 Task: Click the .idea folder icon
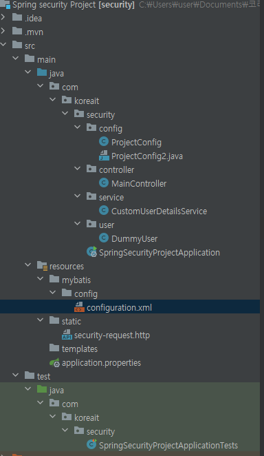coord(17,17)
